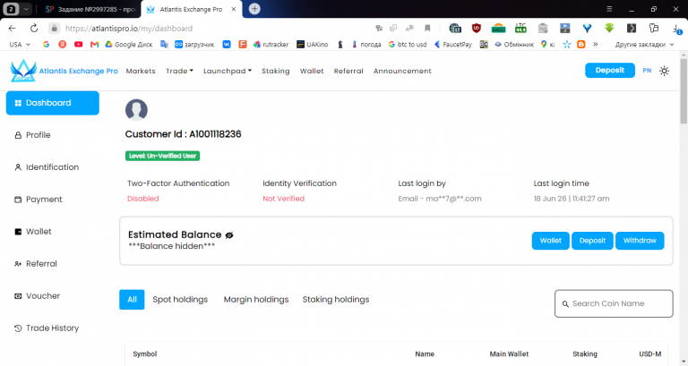The image size is (688, 366).
Task: Click the Deposit button in balance card
Action: [592, 241]
